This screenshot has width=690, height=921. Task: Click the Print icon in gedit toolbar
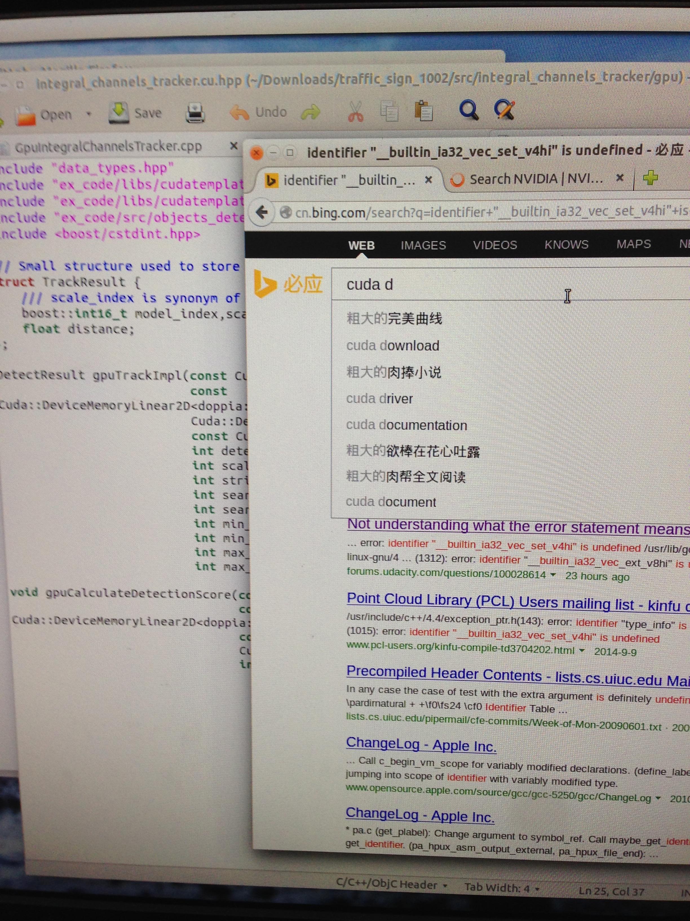pyautogui.click(x=195, y=112)
